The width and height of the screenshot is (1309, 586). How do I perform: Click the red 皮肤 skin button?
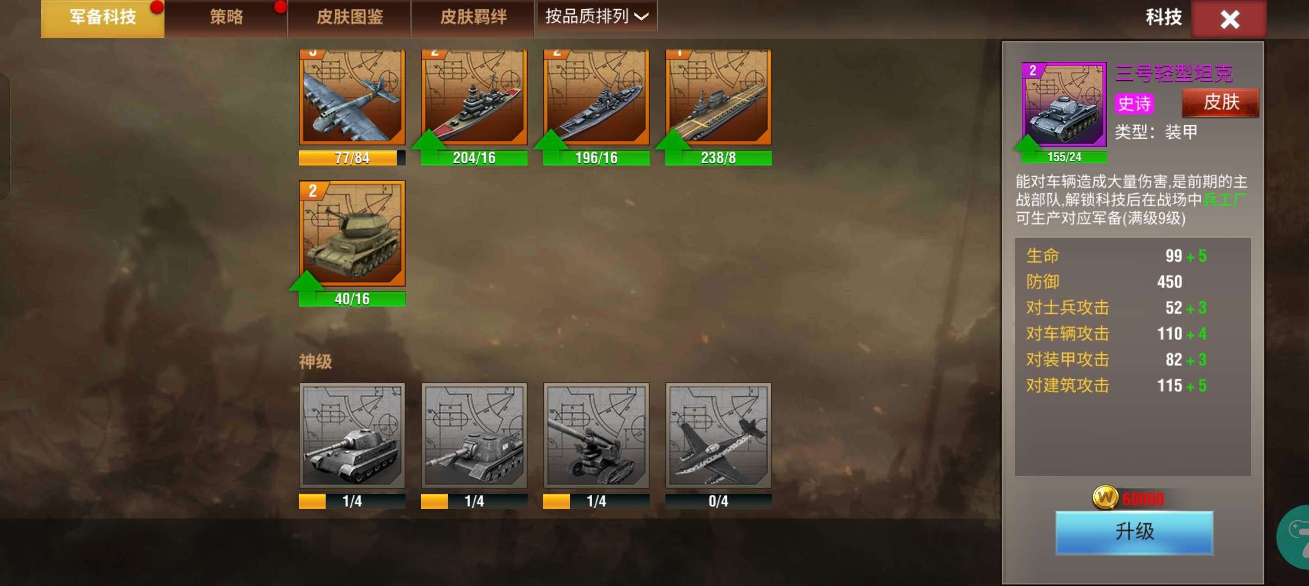[x=1221, y=103]
